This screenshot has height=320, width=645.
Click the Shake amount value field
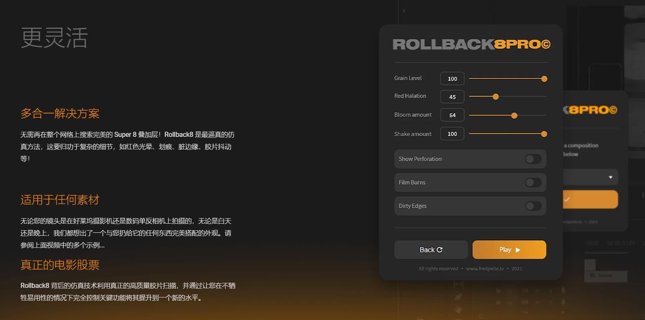click(x=452, y=134)
